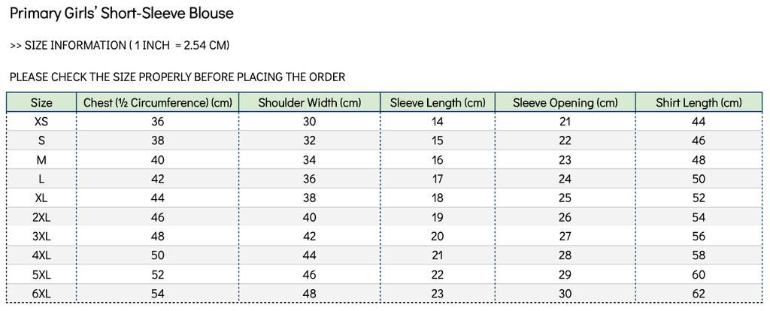
Task: Click the Sleeve Length (cm) header cell
Action: coord(438,102)
